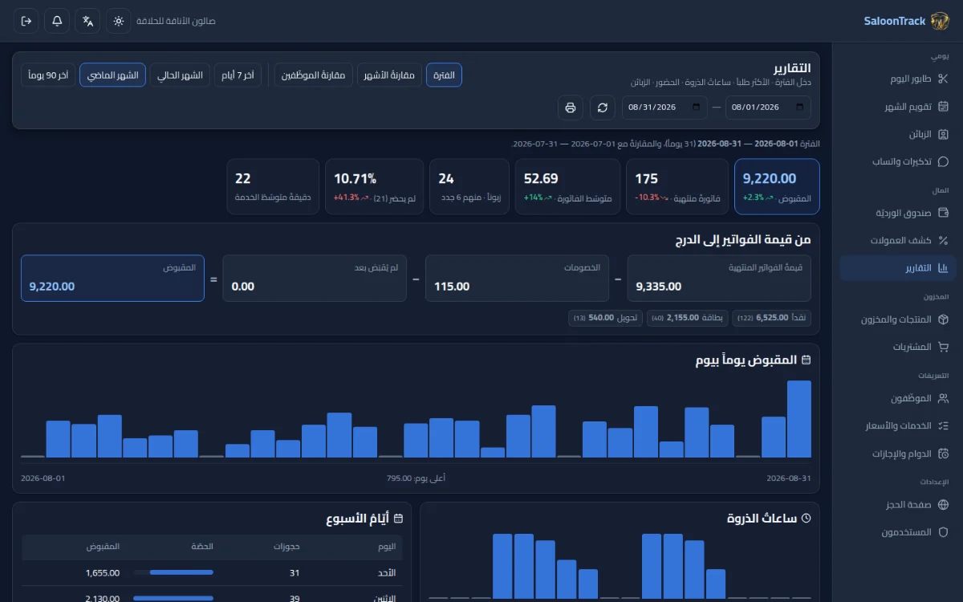Click the 175 فاتورة منتهية card
This screenshot has width=963, height=602.
(677, 186)
